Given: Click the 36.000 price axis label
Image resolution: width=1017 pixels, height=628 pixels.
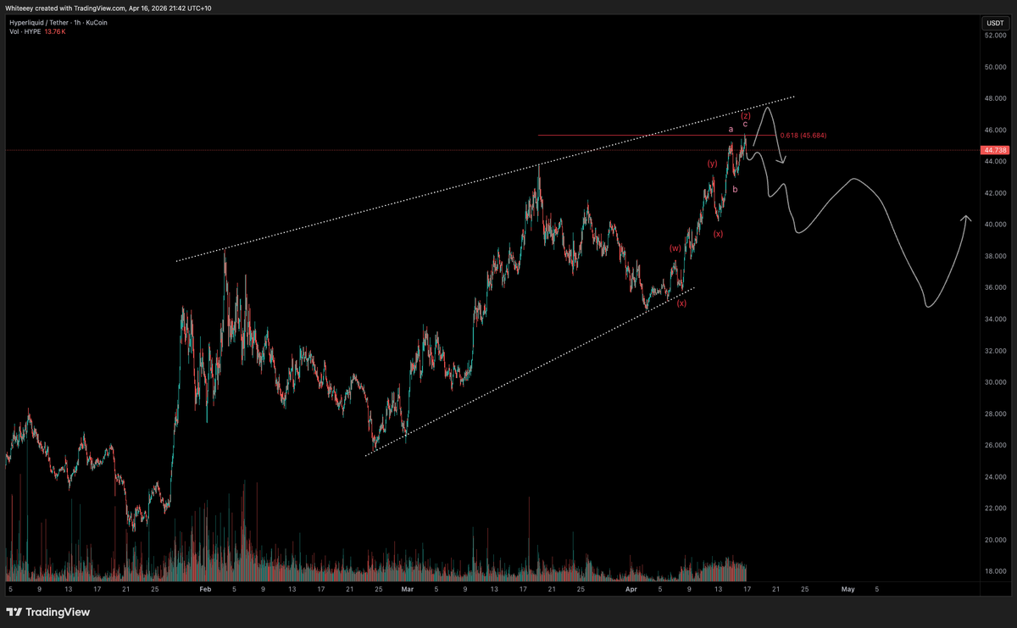Looking at the screenshot, I should coord(994,287).
